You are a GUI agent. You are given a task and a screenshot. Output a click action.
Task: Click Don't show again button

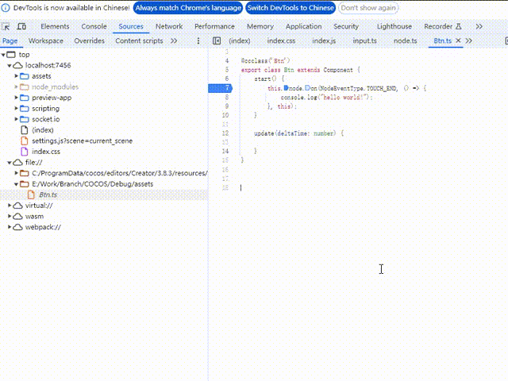(x=368, y=8)
